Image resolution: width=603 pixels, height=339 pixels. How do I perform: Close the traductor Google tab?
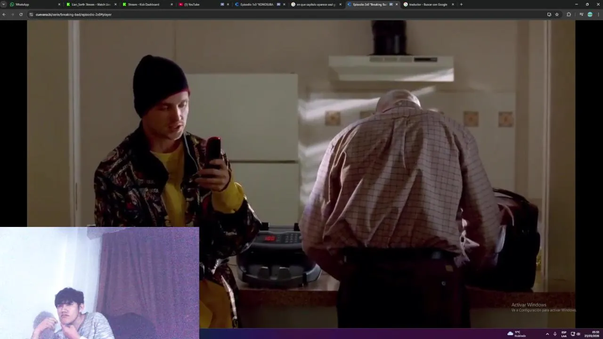[x=453, y=4]
